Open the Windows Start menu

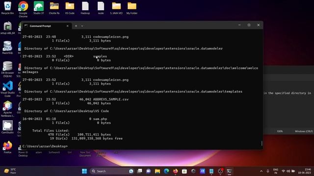pos(84,171)
